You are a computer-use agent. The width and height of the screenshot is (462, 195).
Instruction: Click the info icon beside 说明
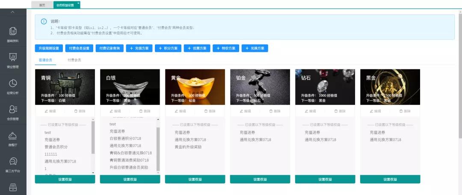pyautogui.click(x=44, y=21)
